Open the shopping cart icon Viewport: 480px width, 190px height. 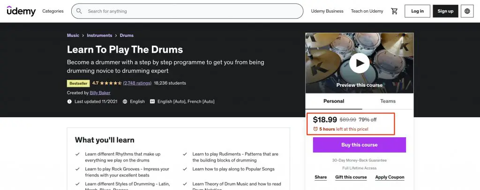coord(394,11)
